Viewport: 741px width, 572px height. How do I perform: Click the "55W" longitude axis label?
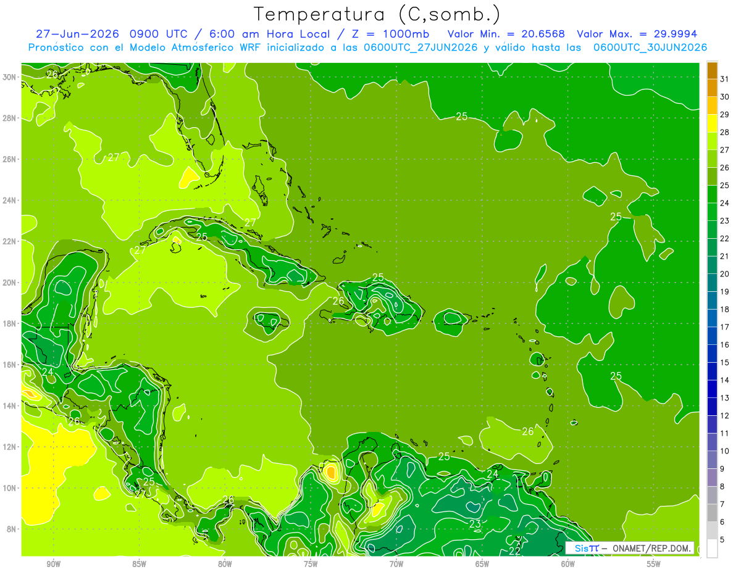(654, 564)
